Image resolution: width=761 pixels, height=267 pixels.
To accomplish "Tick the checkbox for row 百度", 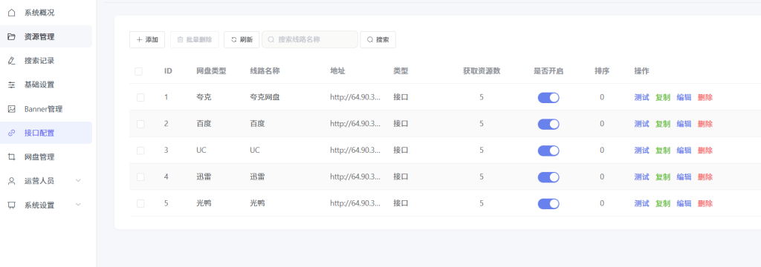I will (140, 124).
